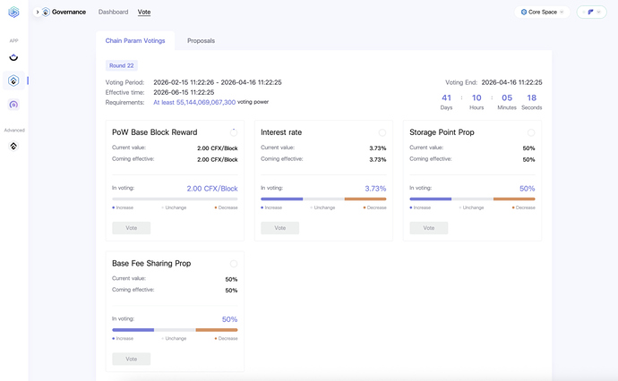The image size is (618, 381).
Task: Click the Governance icon in the header
Action: pos(46,13)
